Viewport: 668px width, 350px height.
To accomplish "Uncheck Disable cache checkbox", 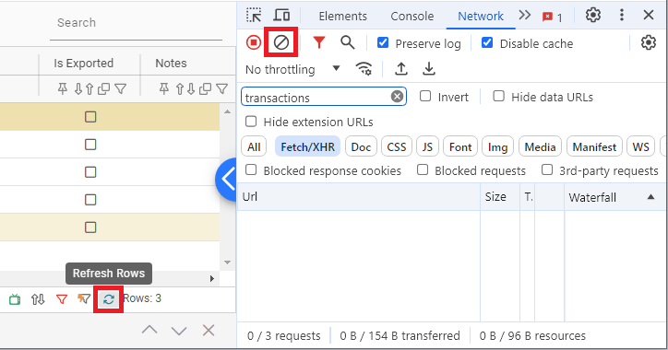I will pyautogui.click(x=487, y=42).
